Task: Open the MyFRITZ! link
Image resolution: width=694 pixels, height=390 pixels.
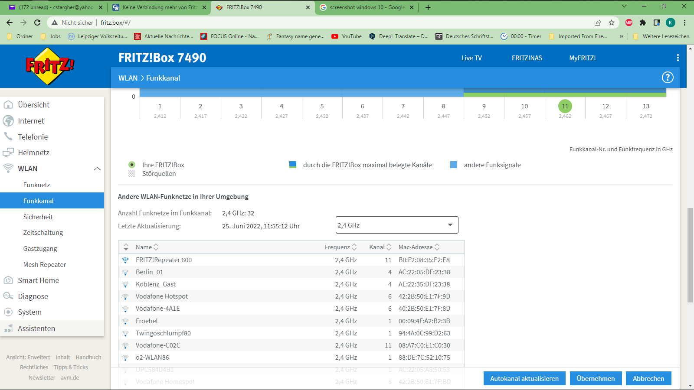Action: (x=583, y=58)
